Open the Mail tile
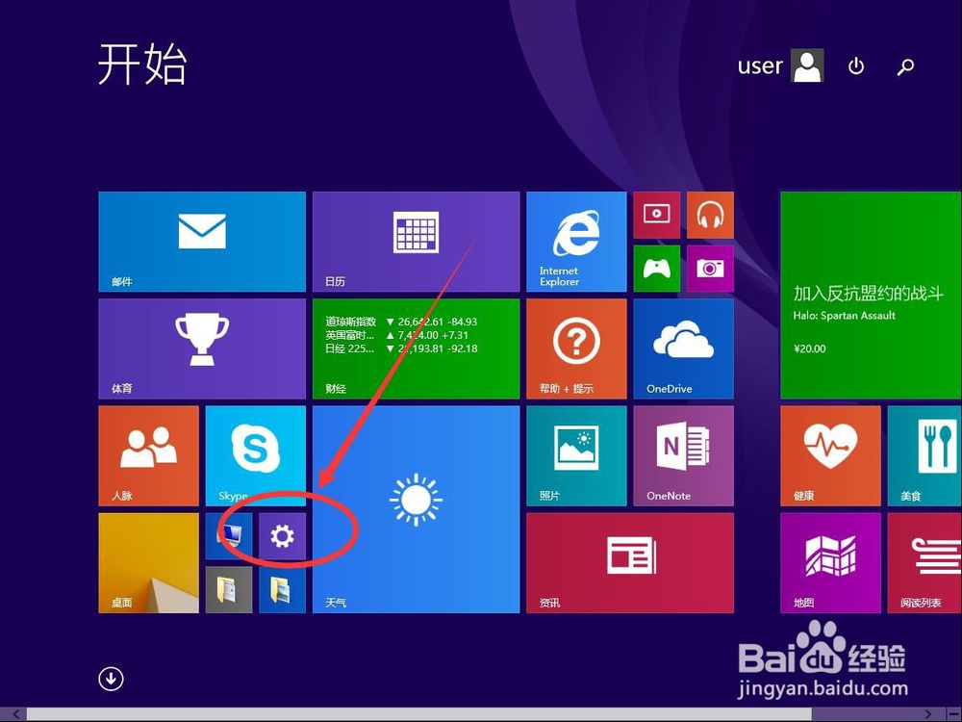 [x=202, y=242]
